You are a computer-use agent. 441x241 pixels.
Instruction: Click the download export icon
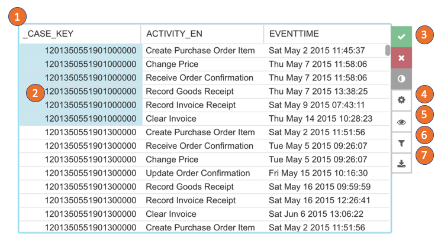tap(401, 164)
